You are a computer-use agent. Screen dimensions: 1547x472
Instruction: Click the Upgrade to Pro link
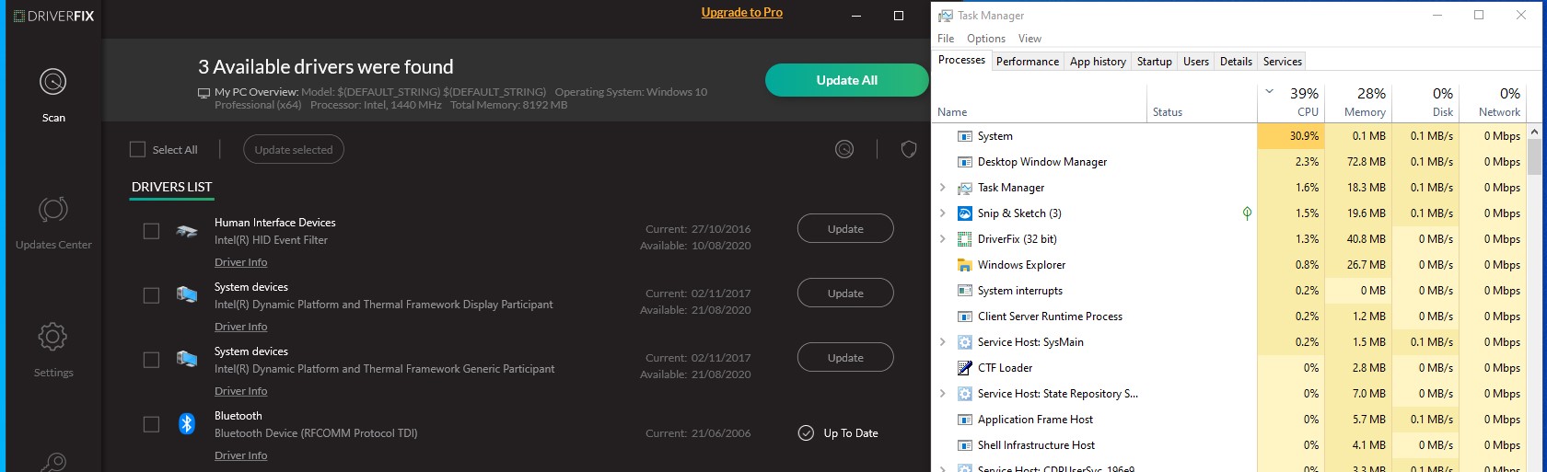tap(742, 12)
